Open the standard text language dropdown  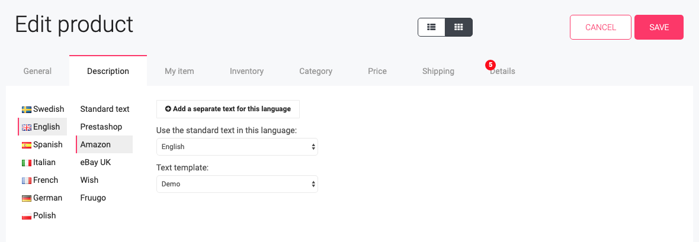(237, 147)
